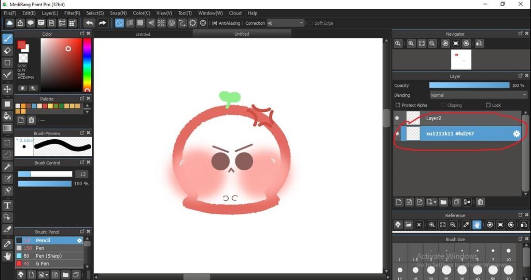Click the layer Opacity slider
This screenshot has height=280, width=531.
coord(469,85)
